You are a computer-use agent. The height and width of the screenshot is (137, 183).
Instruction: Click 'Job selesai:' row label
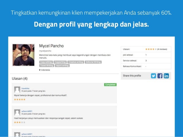pyautogui.click(x=128, y=55)
